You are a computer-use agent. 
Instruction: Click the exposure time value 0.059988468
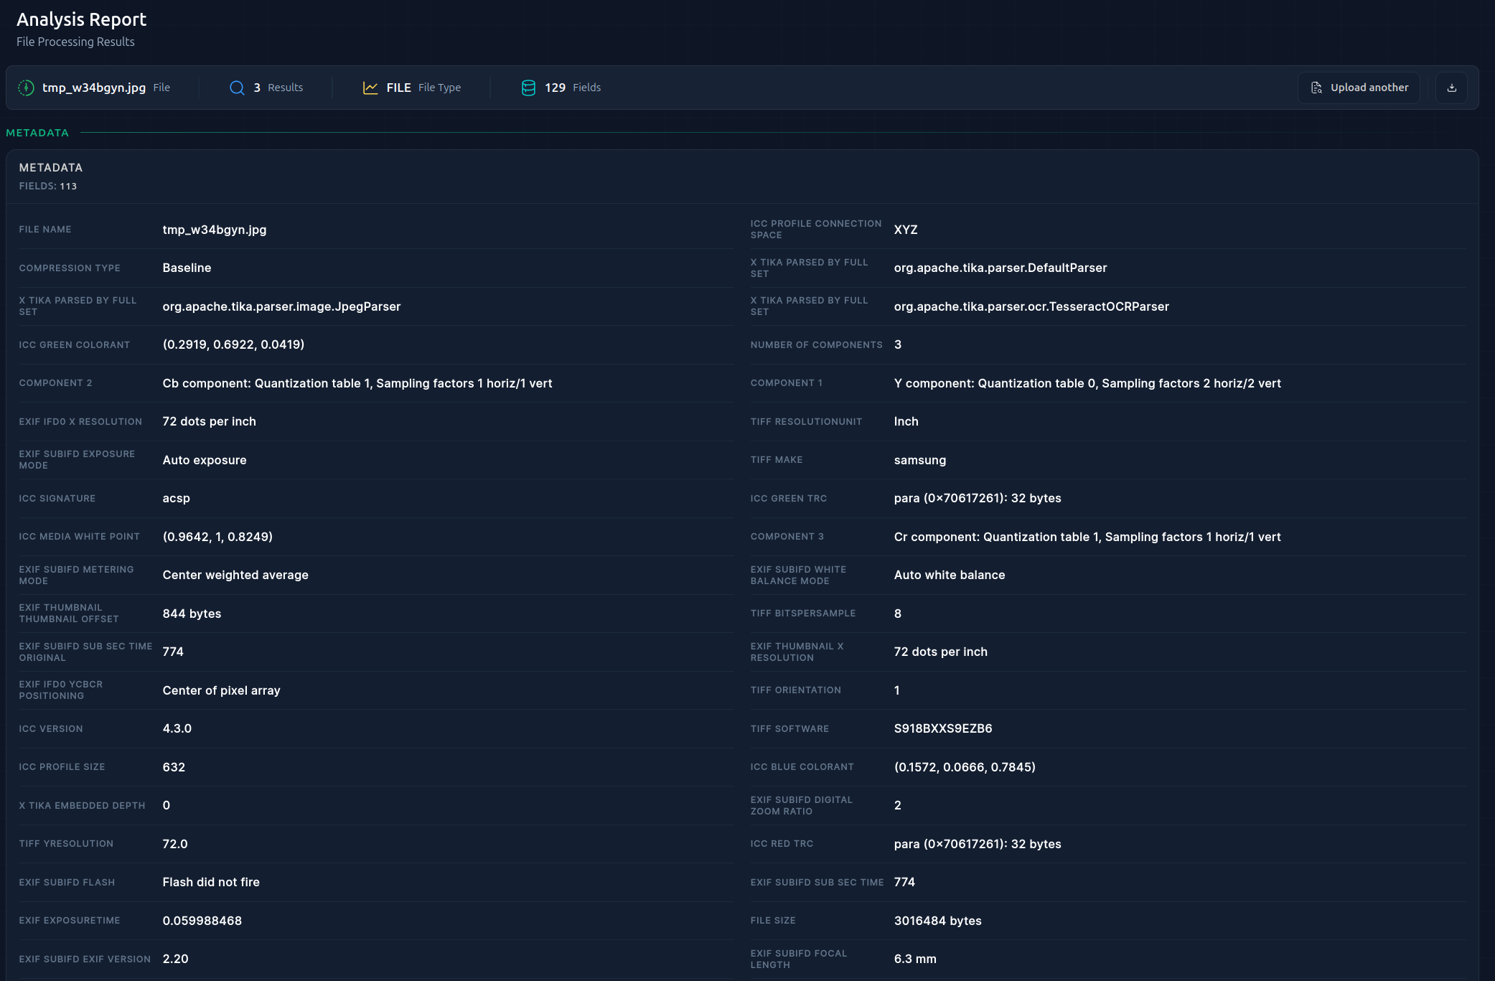pyautogui.click(x=202, y=921)
